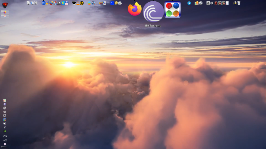Open the film reel disc icon
The width and height of the screenshot is (266, 149).
(x=116, y=3)
